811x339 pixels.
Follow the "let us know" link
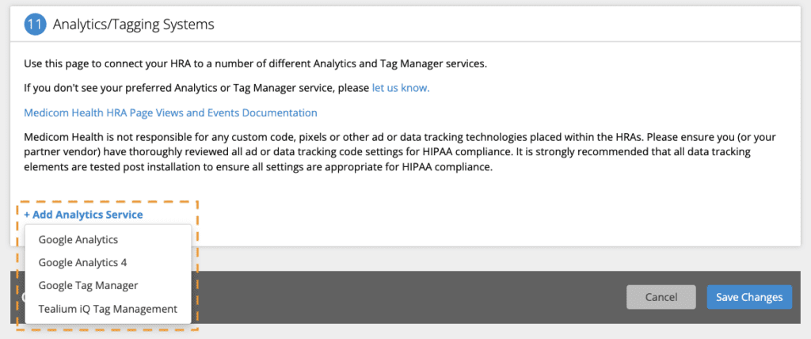401,88
